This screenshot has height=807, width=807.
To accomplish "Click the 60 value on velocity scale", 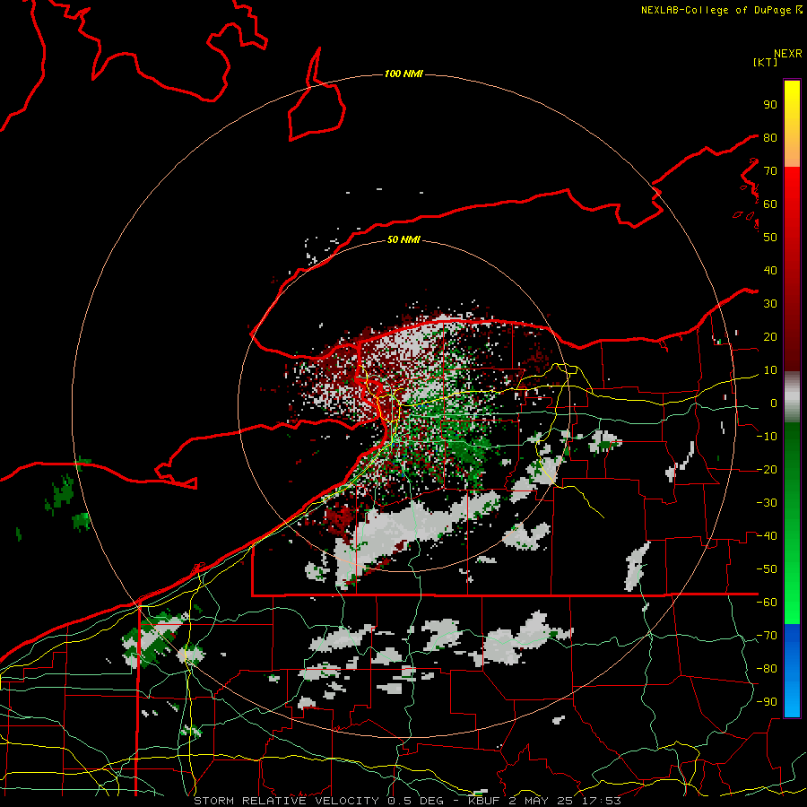I will pyautogui.click(x=770, y=204).
